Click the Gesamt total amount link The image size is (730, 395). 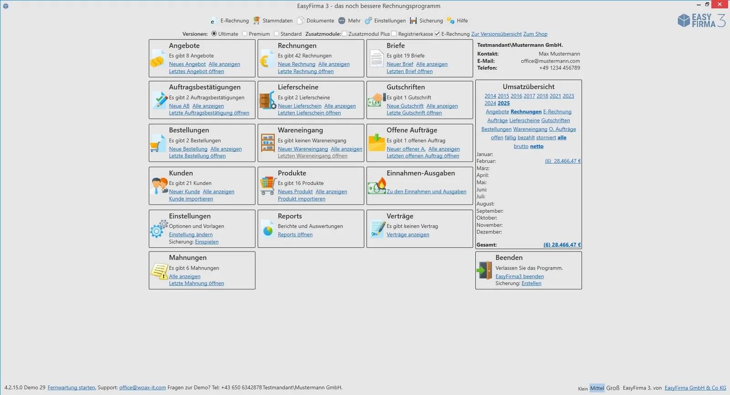click(x=562, y=245)
